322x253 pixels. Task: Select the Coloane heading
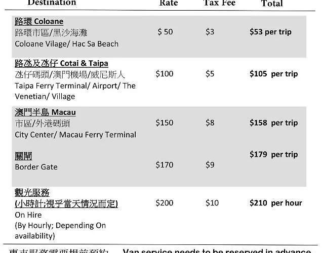[x=39, y=22]
